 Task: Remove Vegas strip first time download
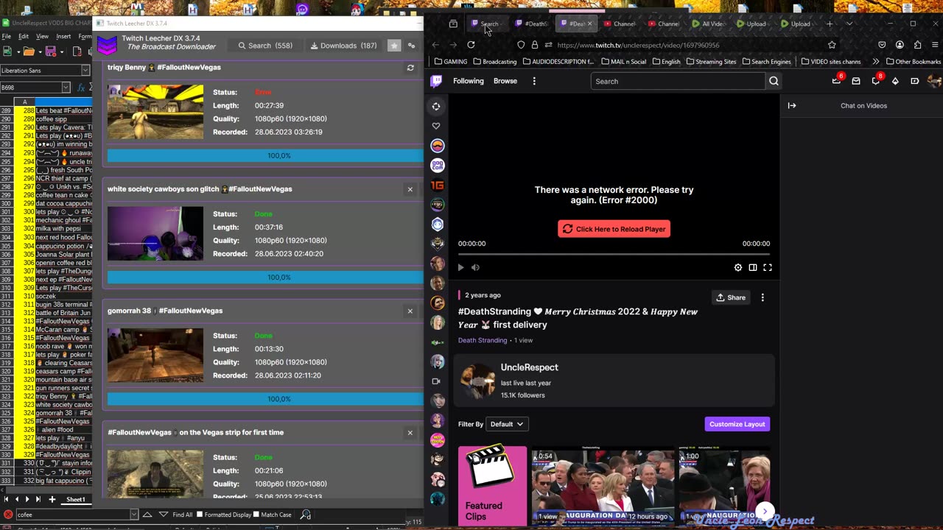tap(410, 432)
